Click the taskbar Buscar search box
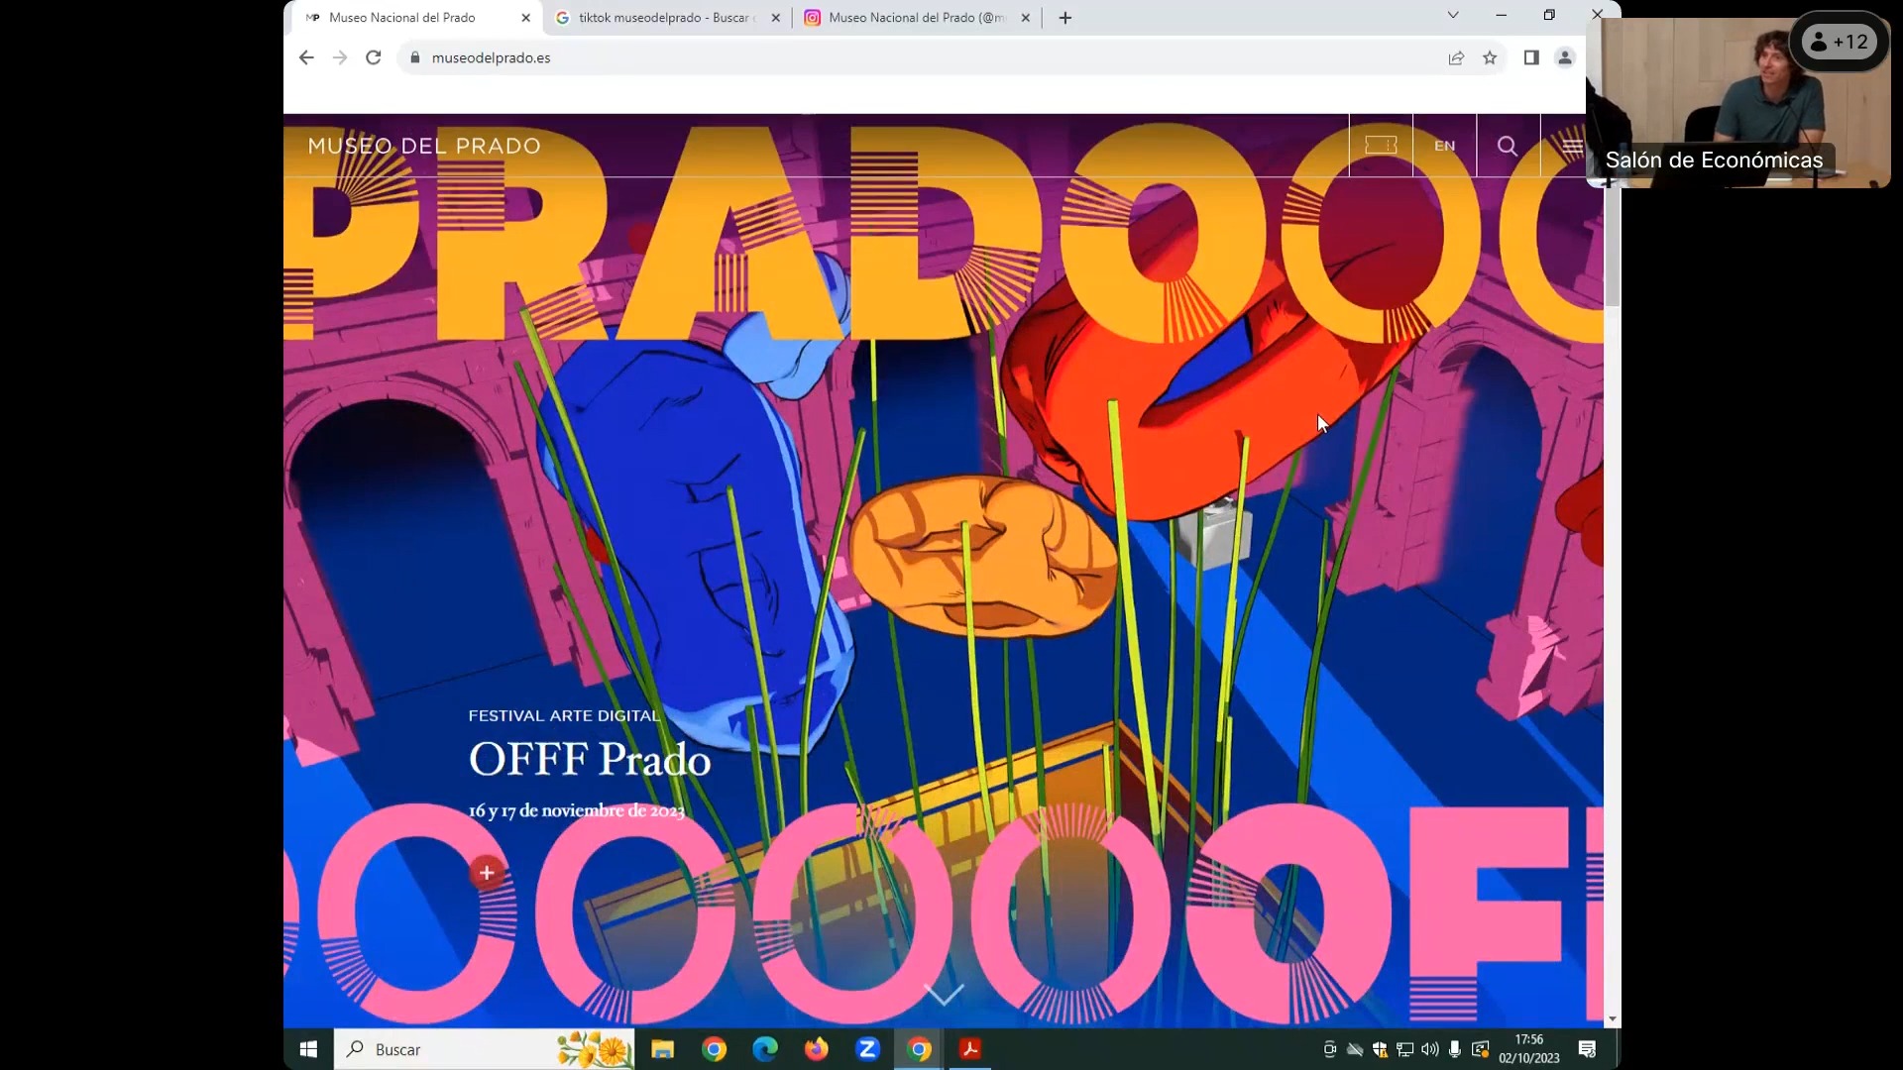Viewport: 1903px width, 1070px height. 485,1049
